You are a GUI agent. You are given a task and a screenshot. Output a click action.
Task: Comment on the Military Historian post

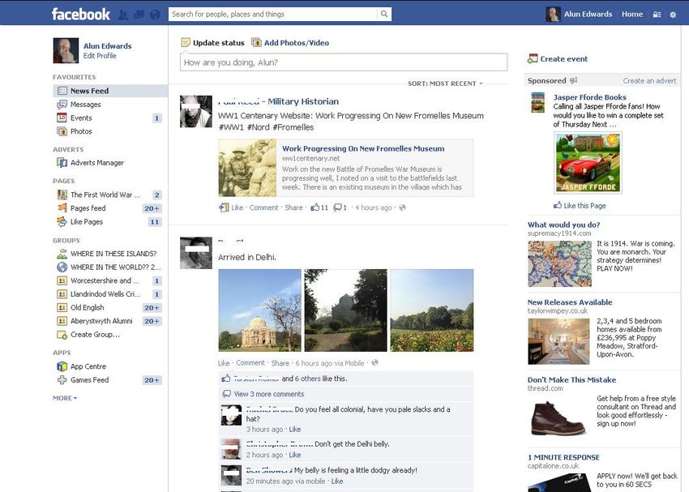pyautogui.click(x=263, y=207)
